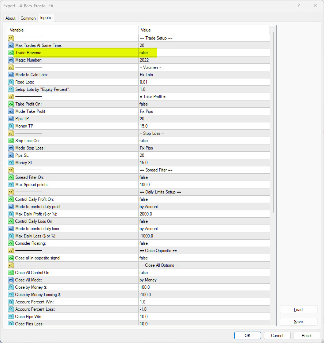Click the Variable column header
The width and height of the screenshot is (324, 343).
coord(73,30)
